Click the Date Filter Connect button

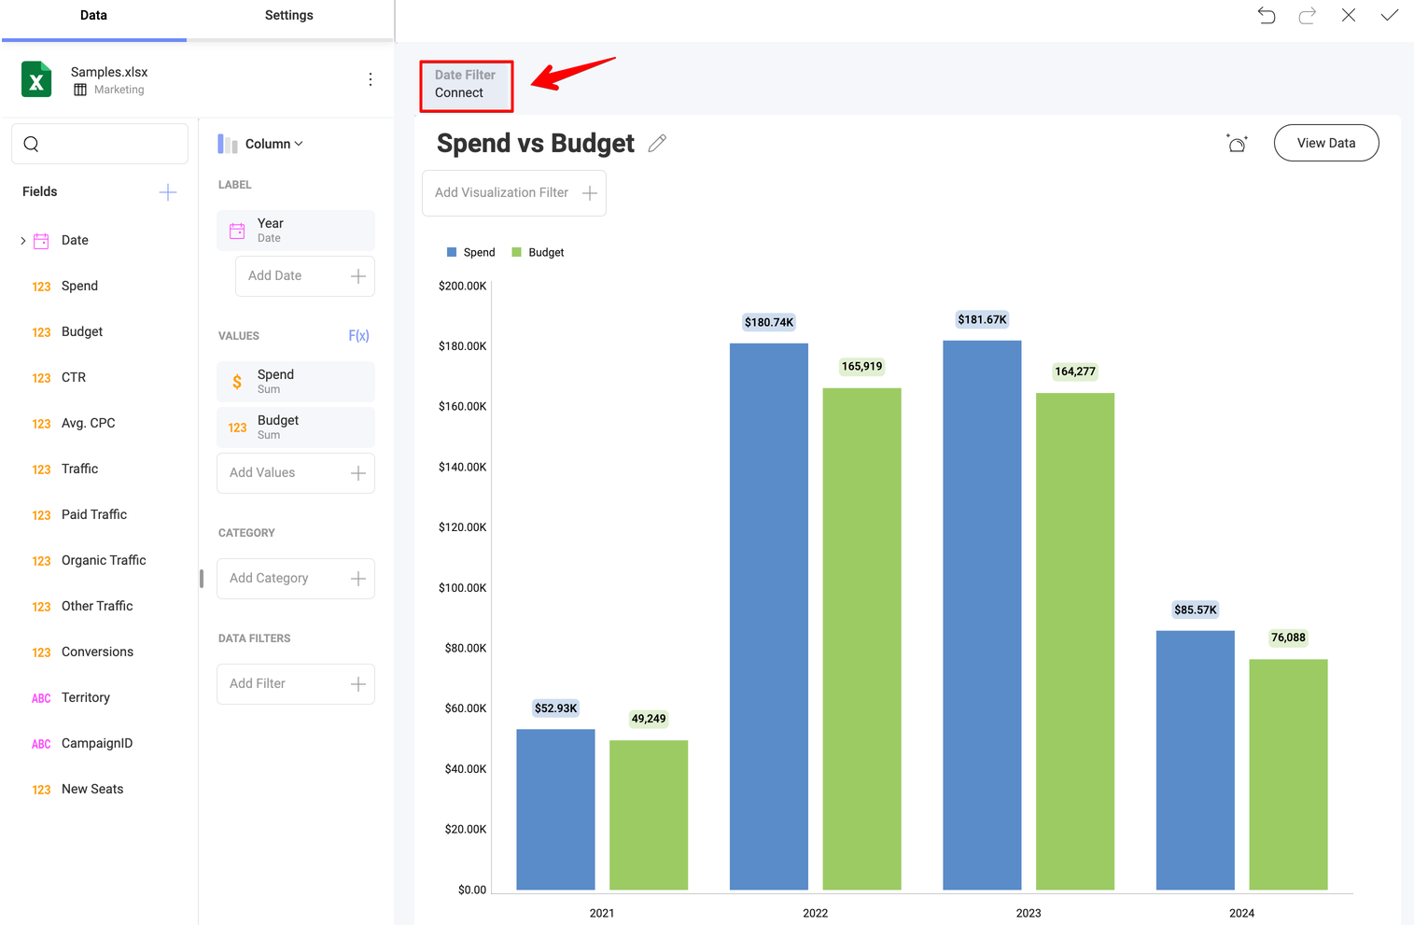coord(466,84)
